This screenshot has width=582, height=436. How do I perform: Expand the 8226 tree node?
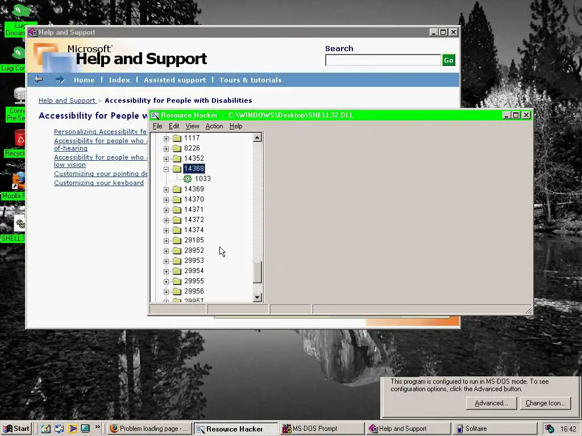point(167,149)
